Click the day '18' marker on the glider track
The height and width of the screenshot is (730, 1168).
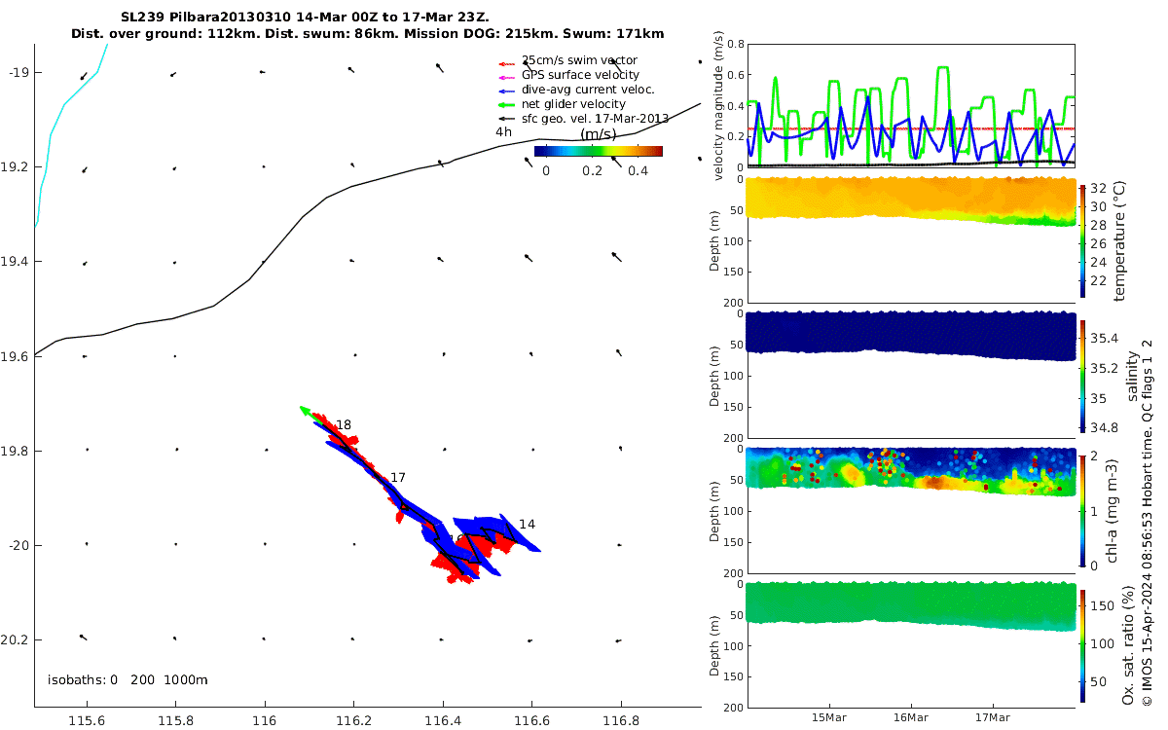tap(344, 425)
